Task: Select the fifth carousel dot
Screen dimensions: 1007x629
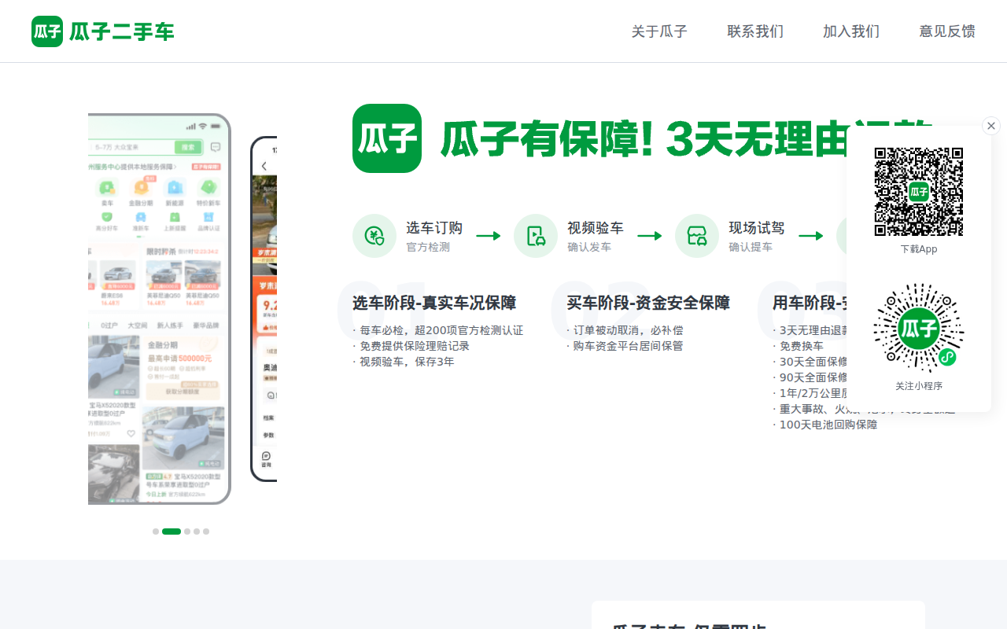Action: 206,532
